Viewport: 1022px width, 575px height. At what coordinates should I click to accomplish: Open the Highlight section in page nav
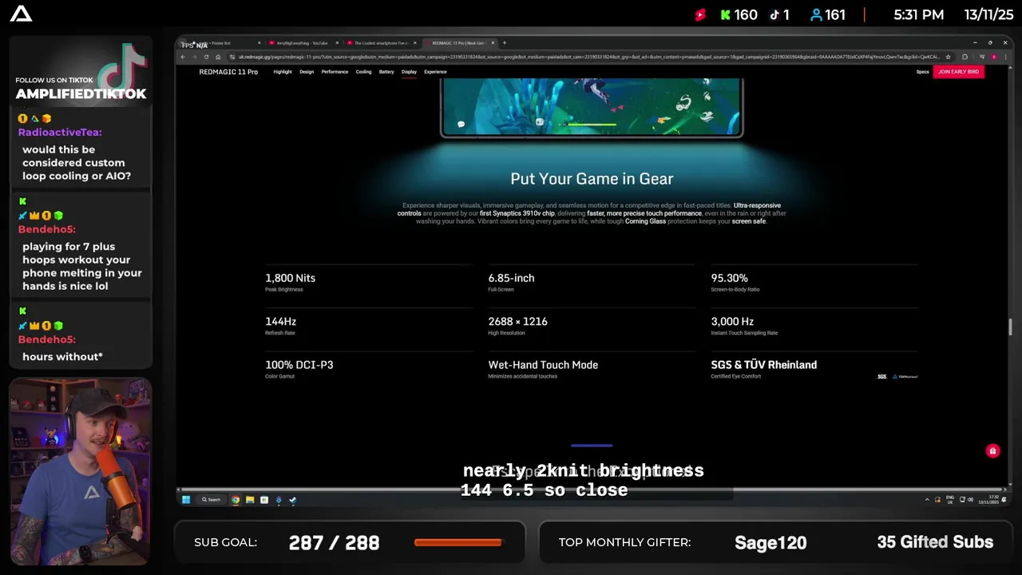[x=283, y=72]
